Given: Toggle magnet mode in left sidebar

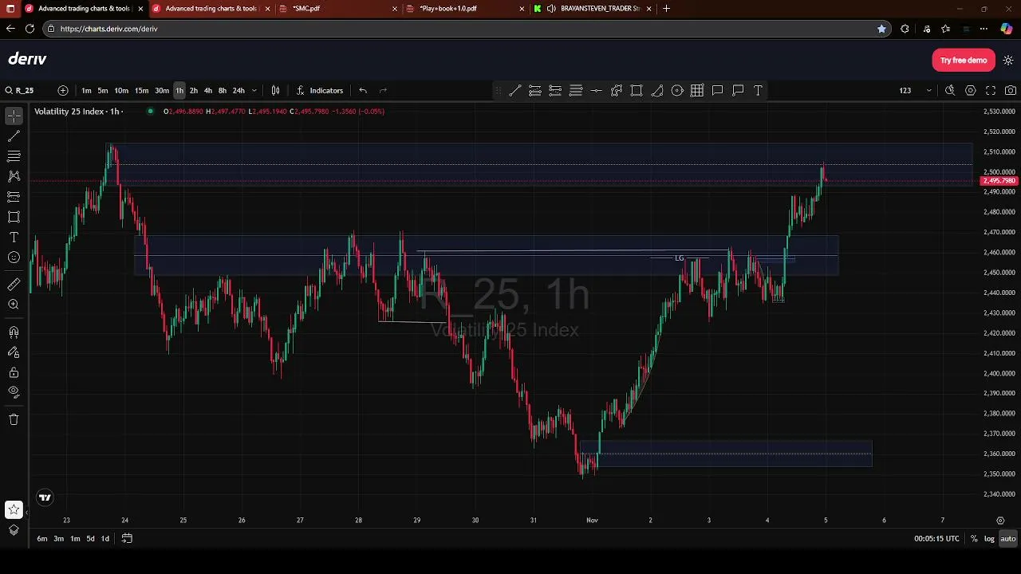Looking at the screenshot, I should point(14,332).
